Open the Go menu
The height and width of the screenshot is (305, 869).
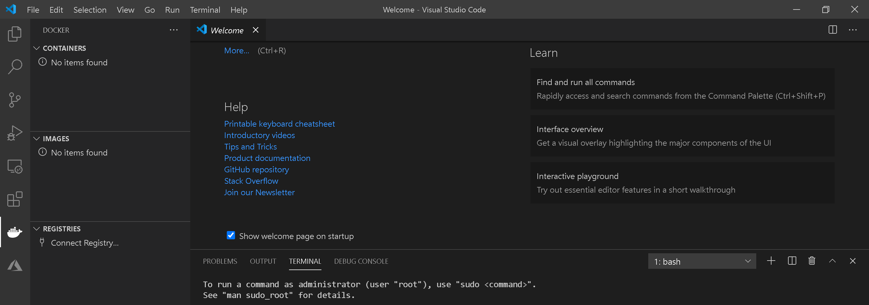point(150,10)
